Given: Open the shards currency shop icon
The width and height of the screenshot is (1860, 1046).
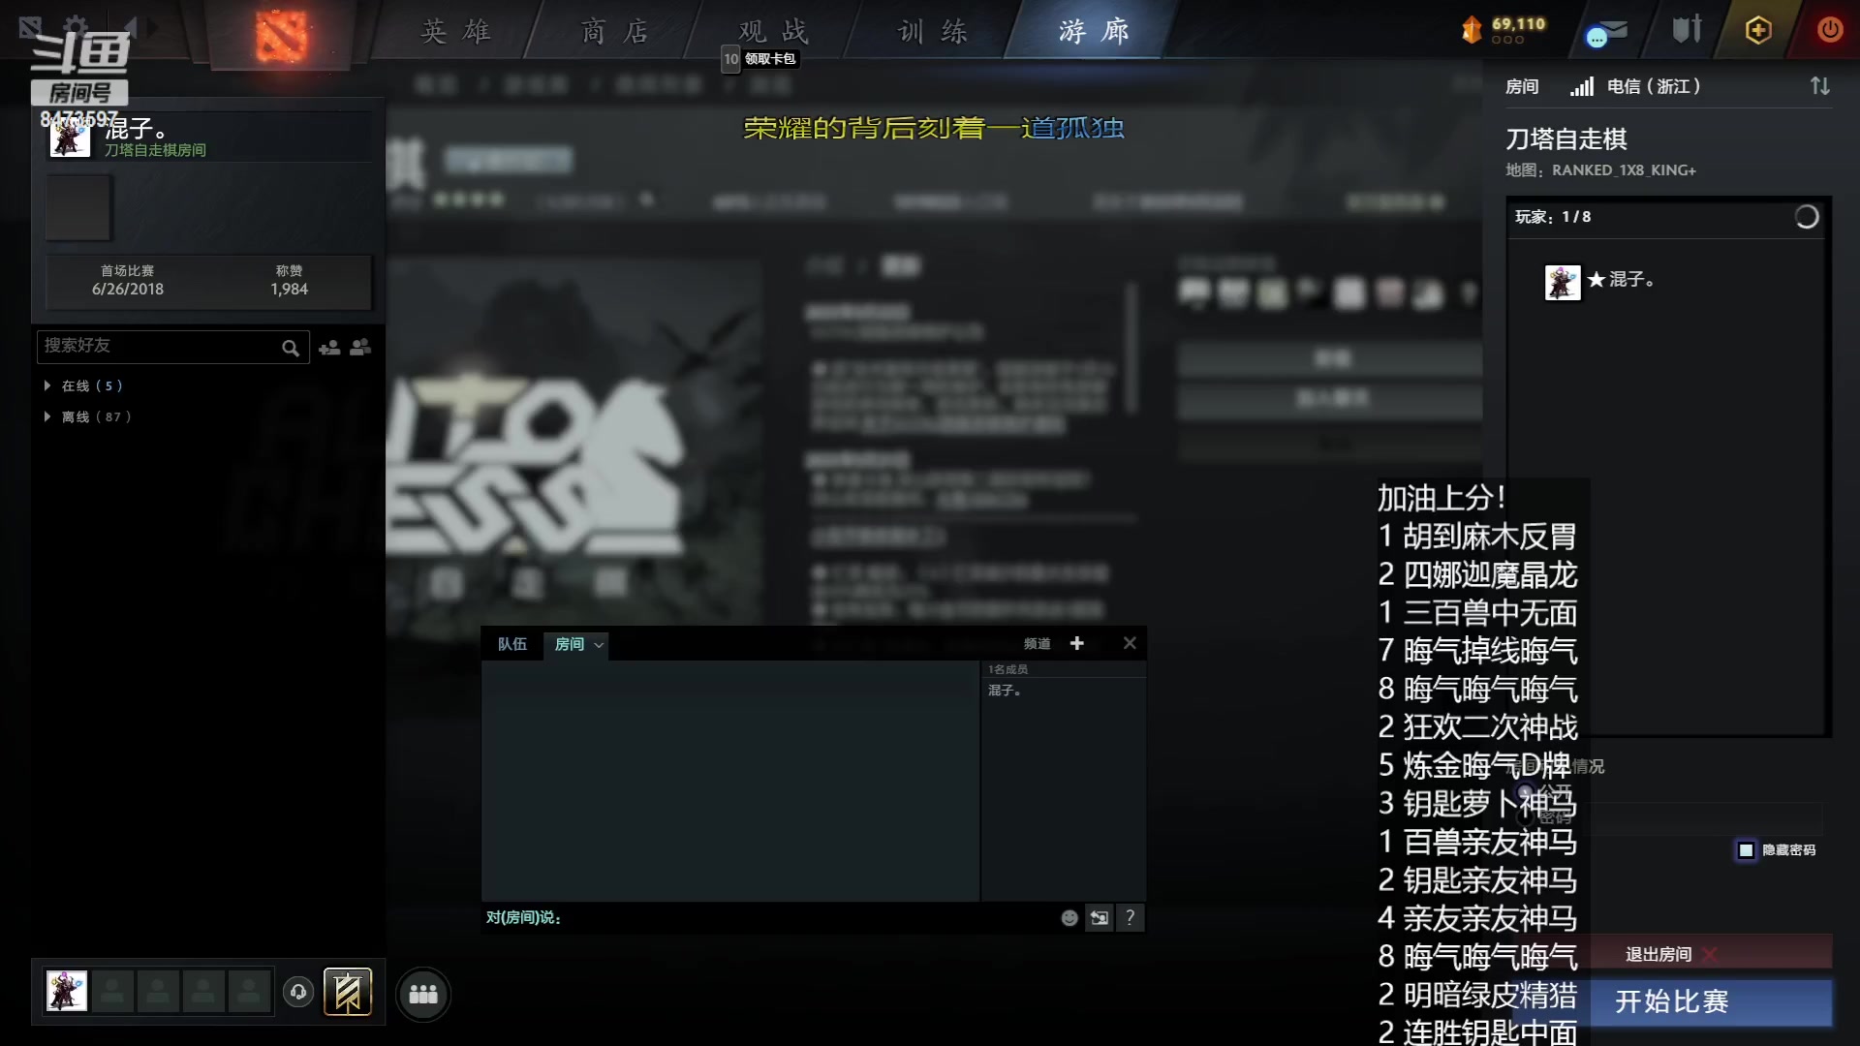Looking at the screenshot, I should pos(1472,30).
